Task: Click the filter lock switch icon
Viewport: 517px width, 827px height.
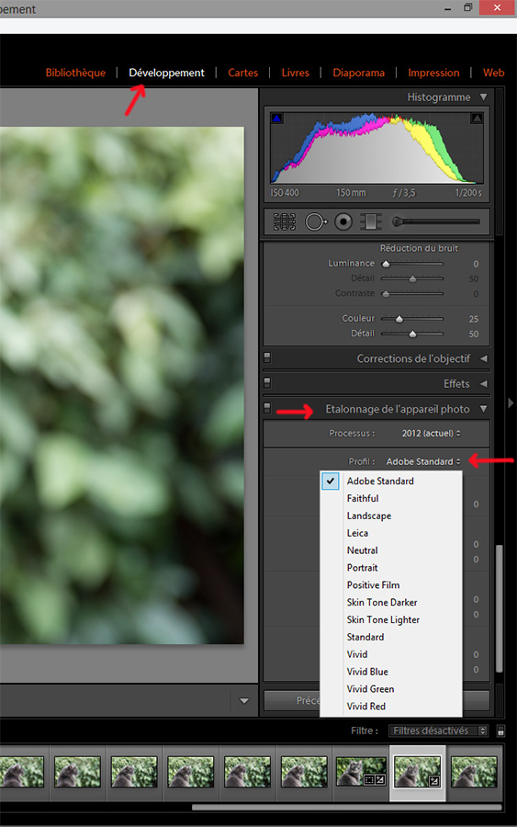Action: click(x=500, y=731)
